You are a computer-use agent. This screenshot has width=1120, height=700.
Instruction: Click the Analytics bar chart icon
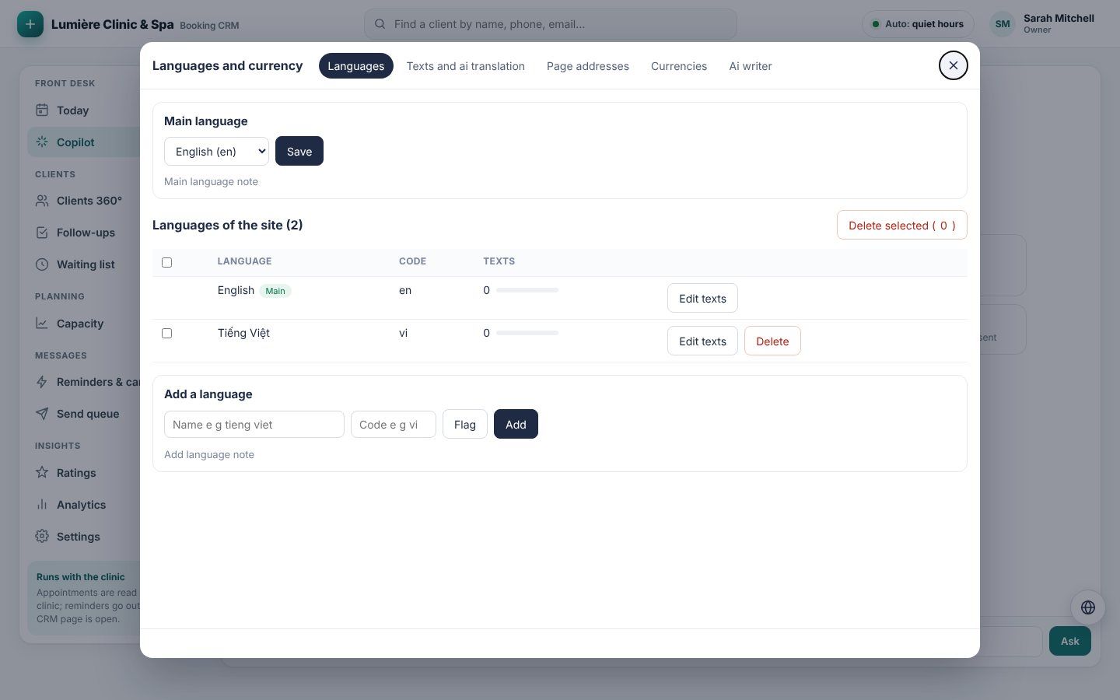42,505
